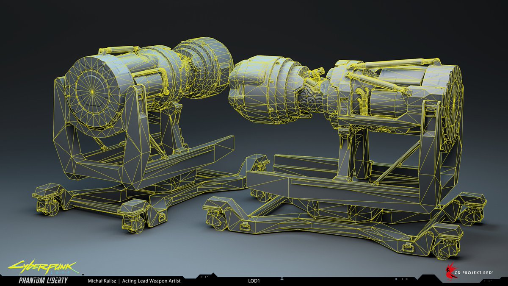Viewport: 508px width, 286px height.
Task: Click the dotted tech-detail glyph in bottom bar
Action: point(204,277)
